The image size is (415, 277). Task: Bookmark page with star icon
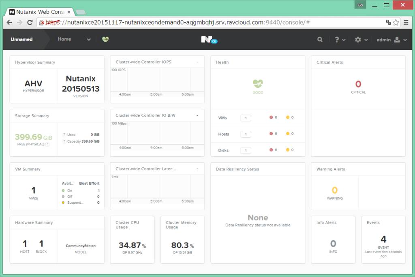point(396,23)
